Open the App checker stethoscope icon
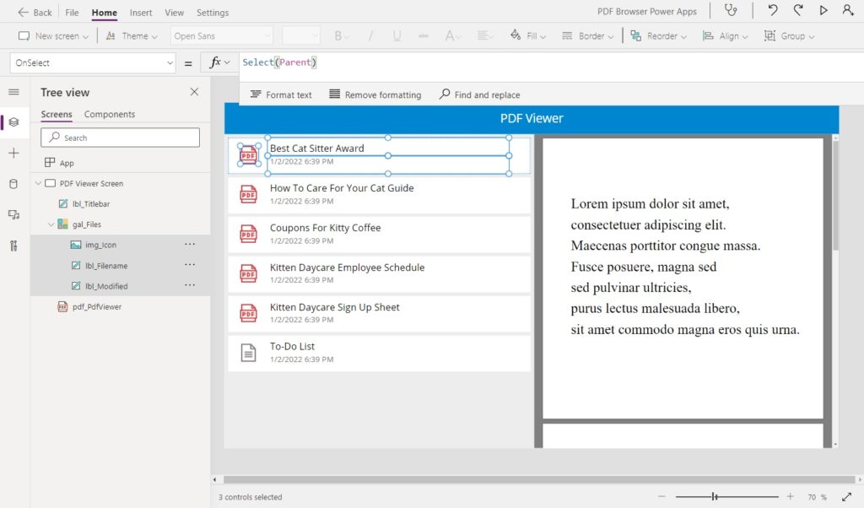Image resolution: width=864 pixels, height=508 pixels. coord(731,10)
